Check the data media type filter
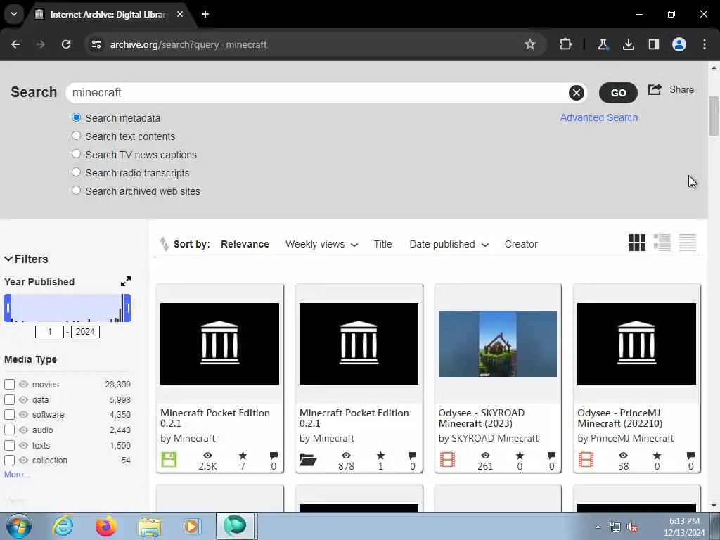The image size is (720, 540). pos(10,399)
